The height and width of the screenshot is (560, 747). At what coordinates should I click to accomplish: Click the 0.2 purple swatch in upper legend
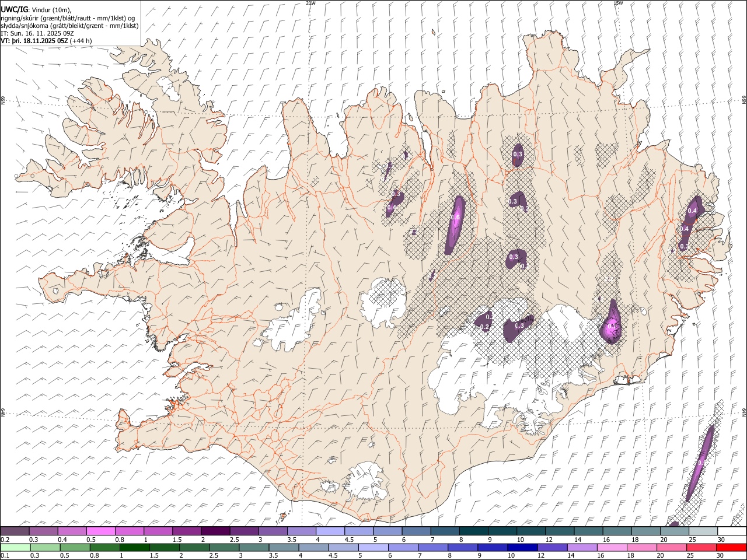tap(15, 531)
